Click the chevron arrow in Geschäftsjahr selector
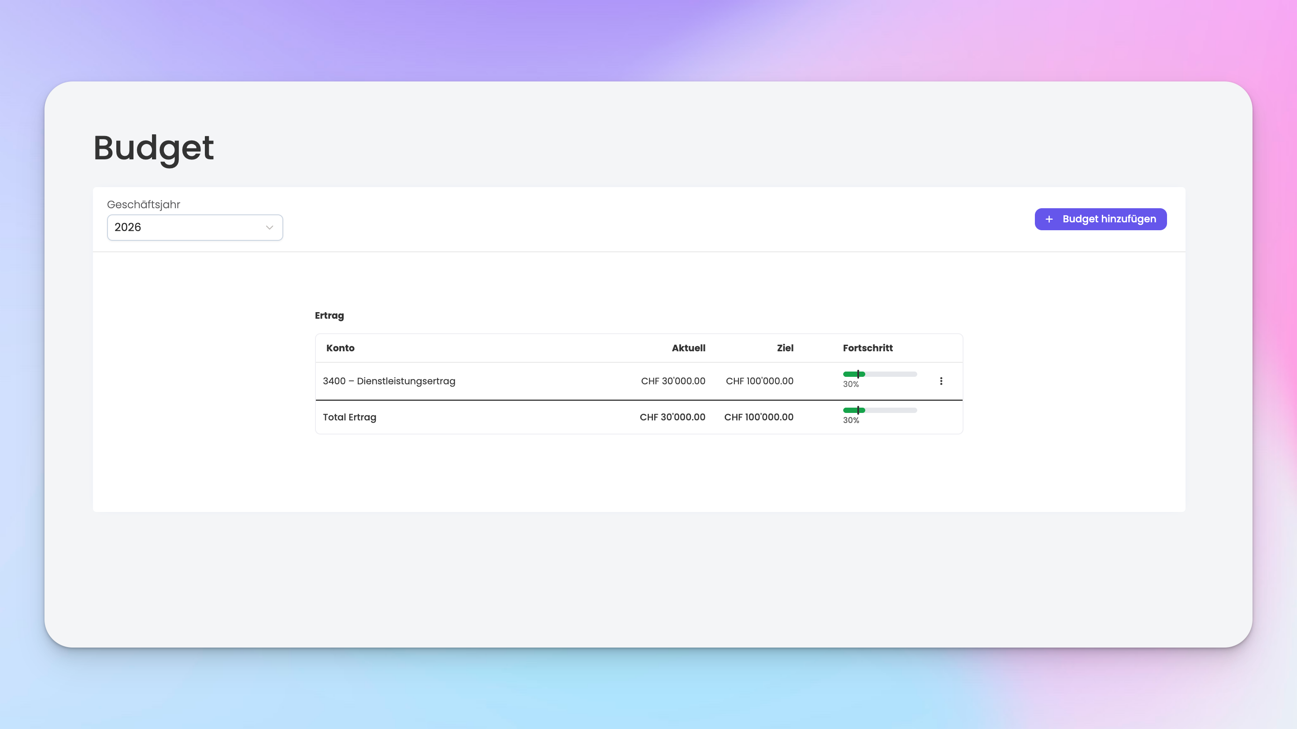Image resolution: width=1297 pixels, height=729 pixels. [269, 228]
